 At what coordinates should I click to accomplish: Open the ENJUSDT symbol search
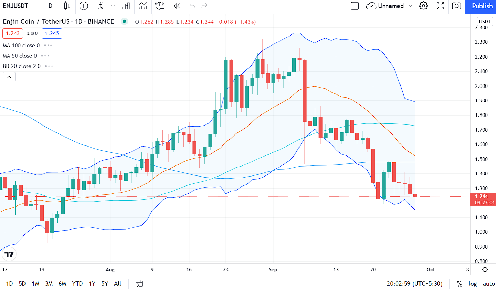pos(16,6)
